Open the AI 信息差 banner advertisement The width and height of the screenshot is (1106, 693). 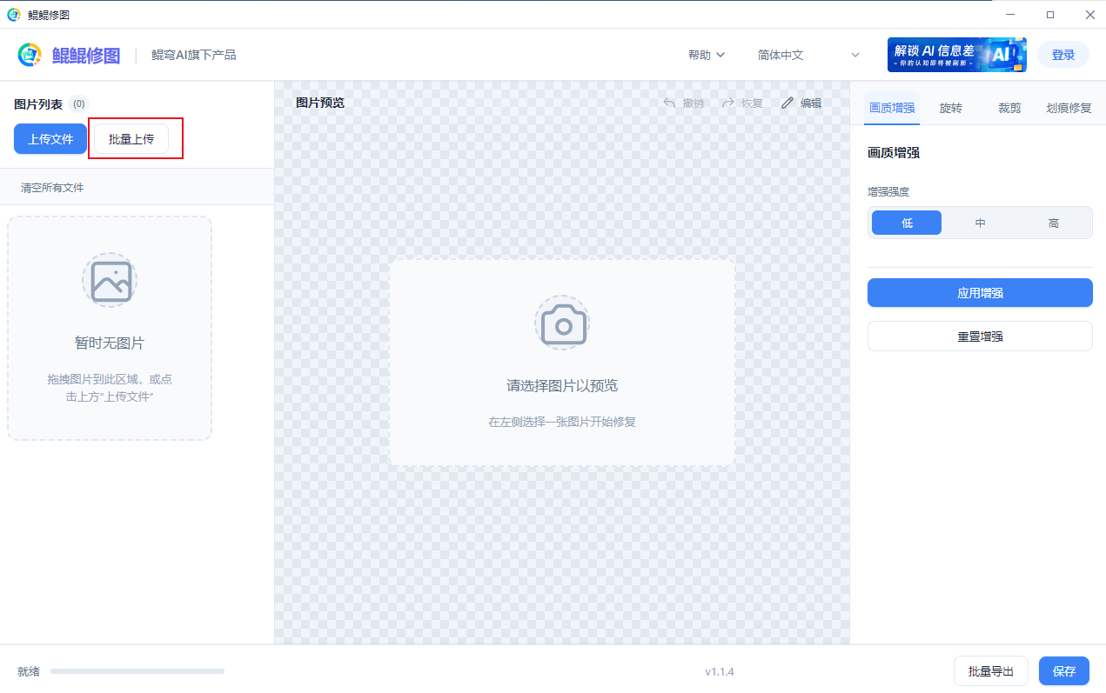(956, 55)
